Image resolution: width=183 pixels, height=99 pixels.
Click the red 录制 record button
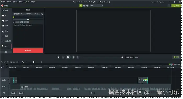tap(4, 5)
